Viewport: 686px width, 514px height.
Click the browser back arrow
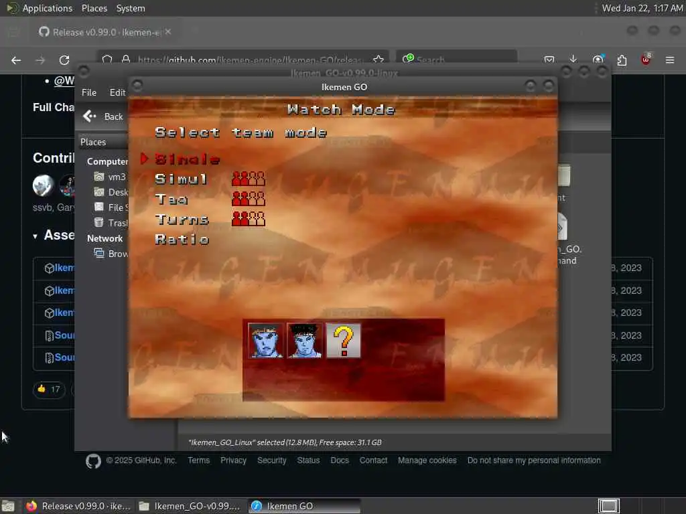tap(16, 60)
